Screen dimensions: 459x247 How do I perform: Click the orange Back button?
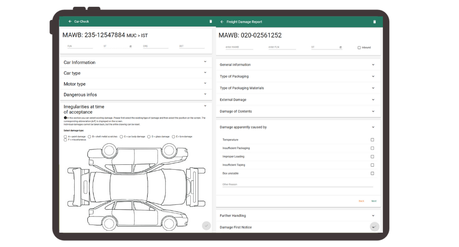coord(361,201)
